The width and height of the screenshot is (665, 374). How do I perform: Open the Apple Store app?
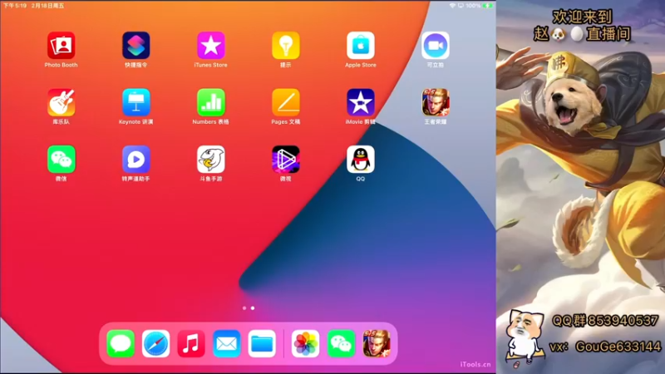pyautogui.click(x=361, y=46)
